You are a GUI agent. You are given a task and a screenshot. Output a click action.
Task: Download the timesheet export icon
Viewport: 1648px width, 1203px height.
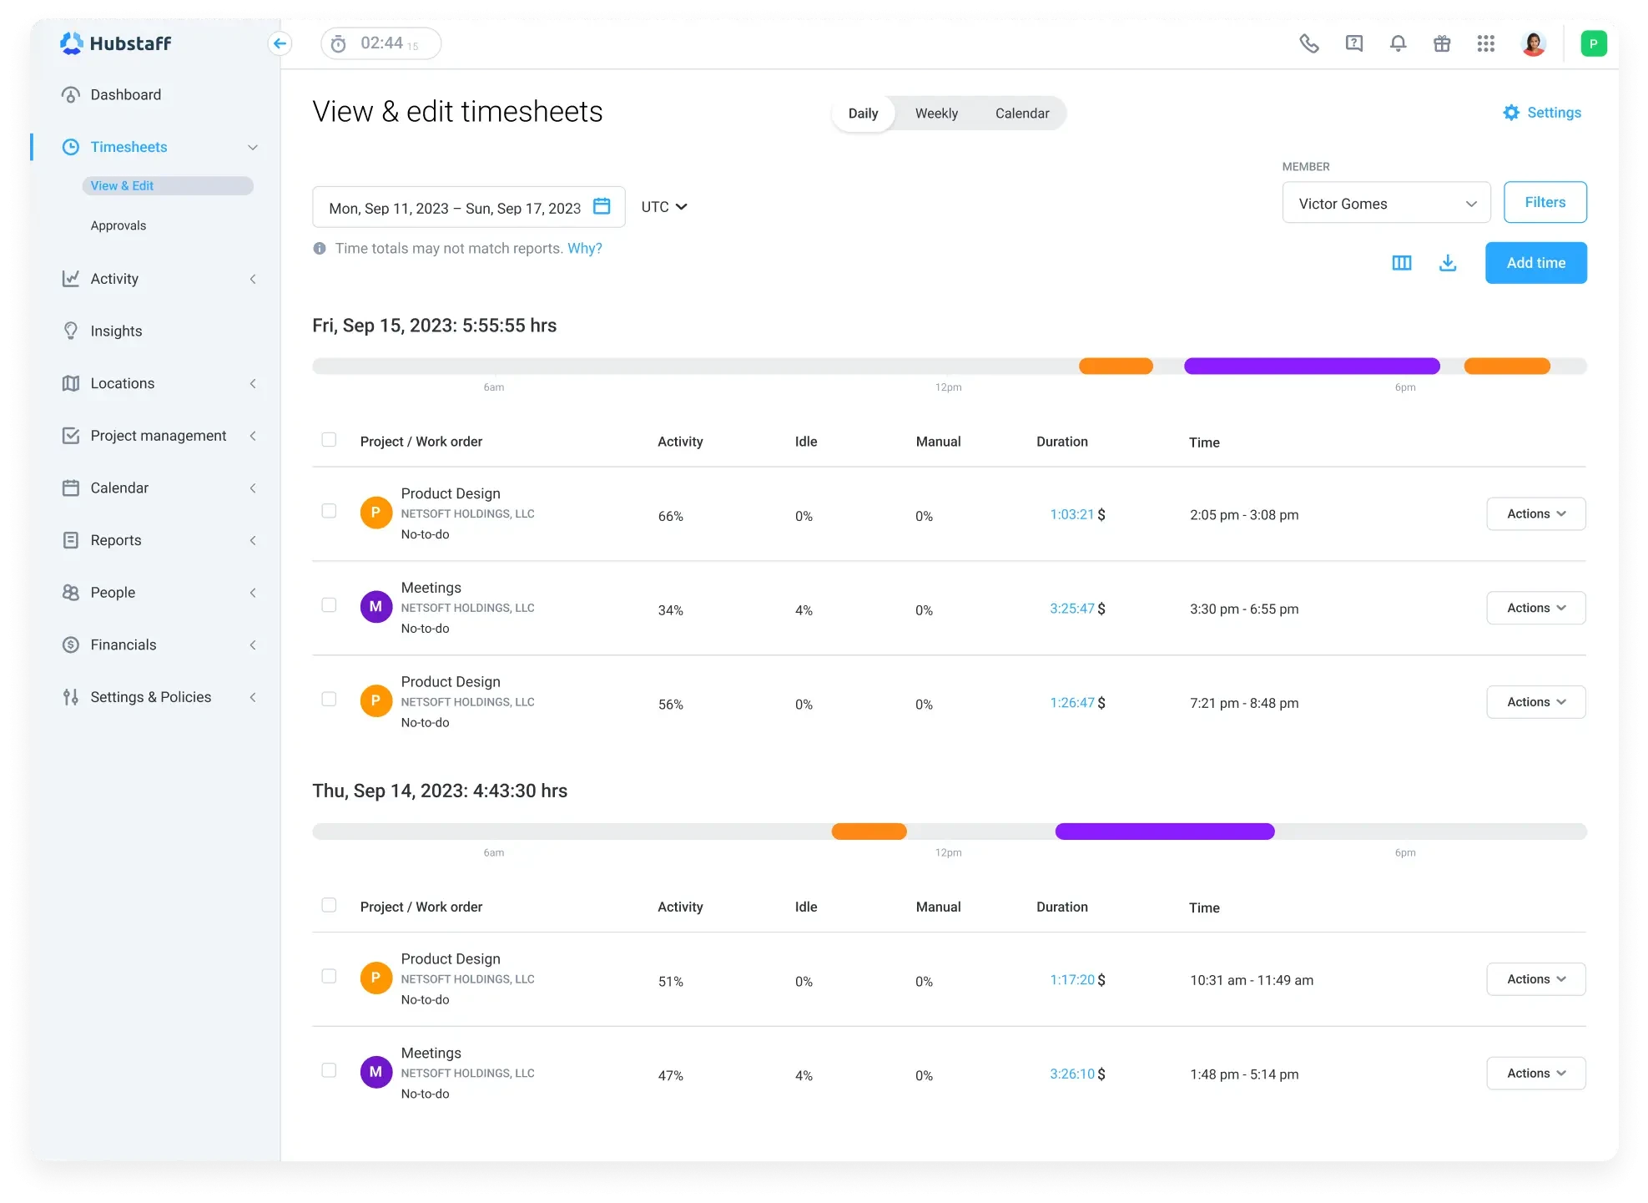coord(1448,262)
